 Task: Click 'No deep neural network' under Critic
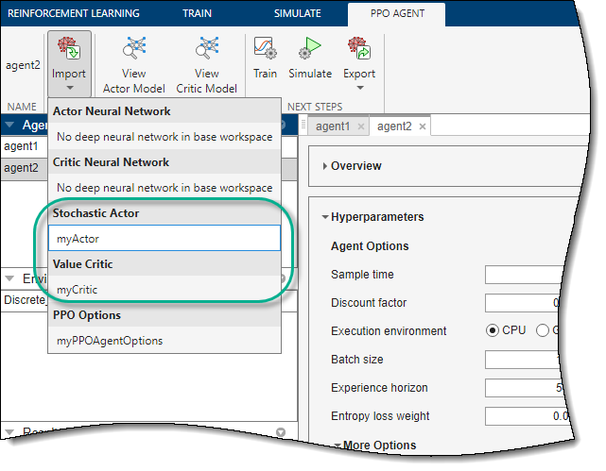pos(164,188)
